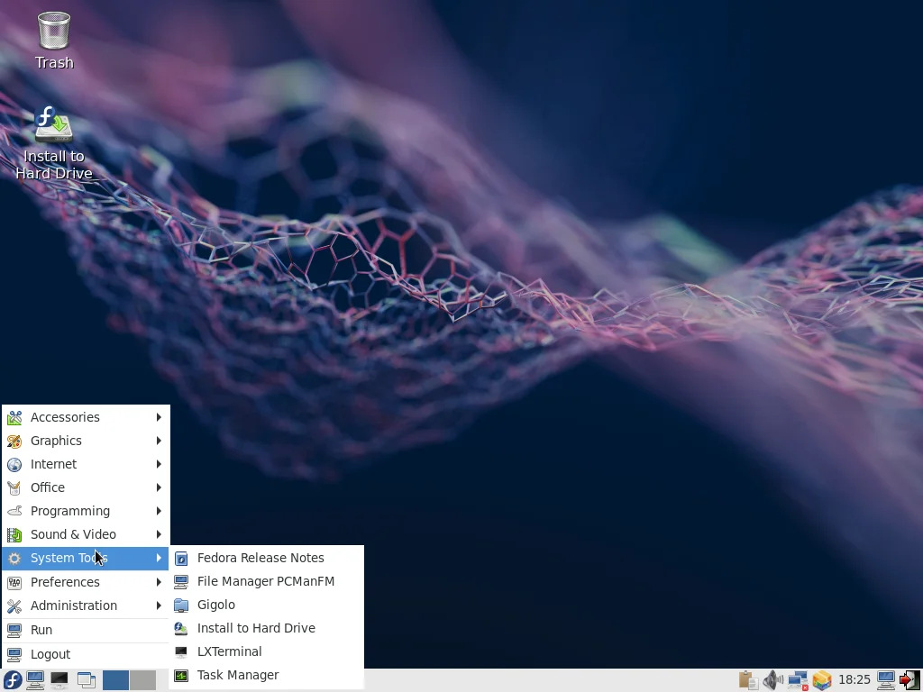
Task: Launch Gigolo from System Tools
Action: tap(266, 605)
